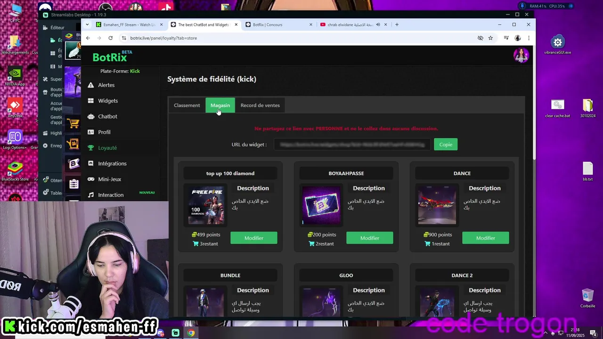This screenshot has width=603, height=339.
Task: Open the Interaction music icon
Action: click(90, 195)
